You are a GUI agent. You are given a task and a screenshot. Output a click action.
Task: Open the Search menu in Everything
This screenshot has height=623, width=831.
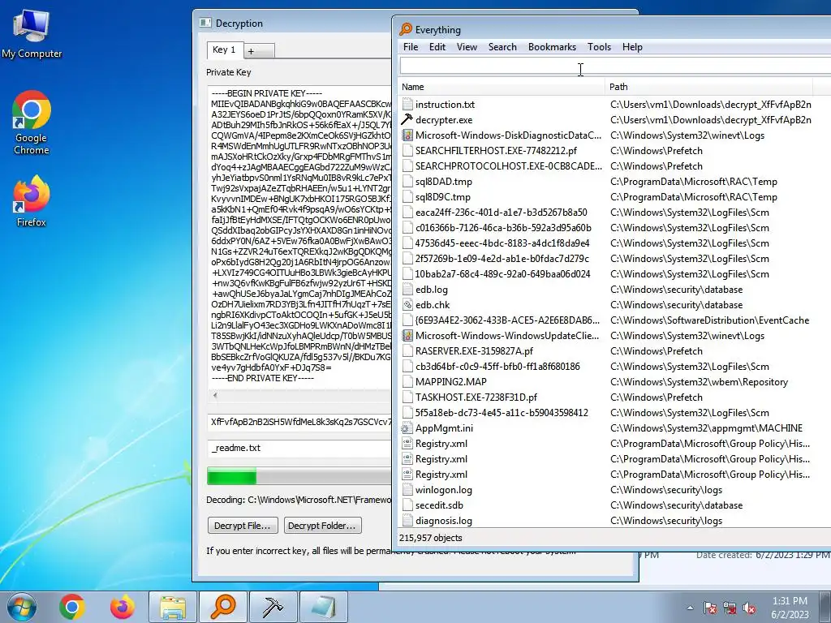click(502, 46)
